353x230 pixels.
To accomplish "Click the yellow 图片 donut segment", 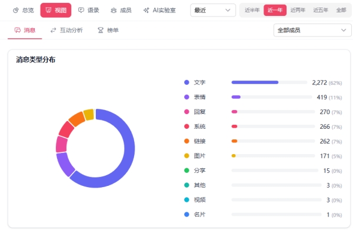I will tap(89, 115).
